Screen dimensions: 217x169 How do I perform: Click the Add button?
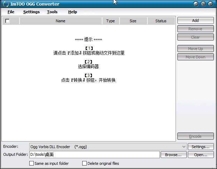[x=195, y=21]
